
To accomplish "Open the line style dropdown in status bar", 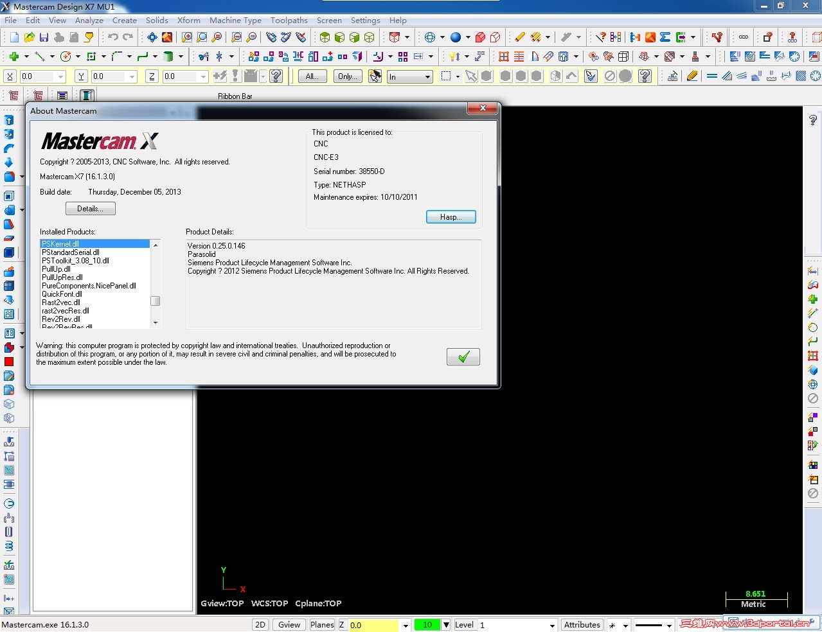I will click(669, 626).
